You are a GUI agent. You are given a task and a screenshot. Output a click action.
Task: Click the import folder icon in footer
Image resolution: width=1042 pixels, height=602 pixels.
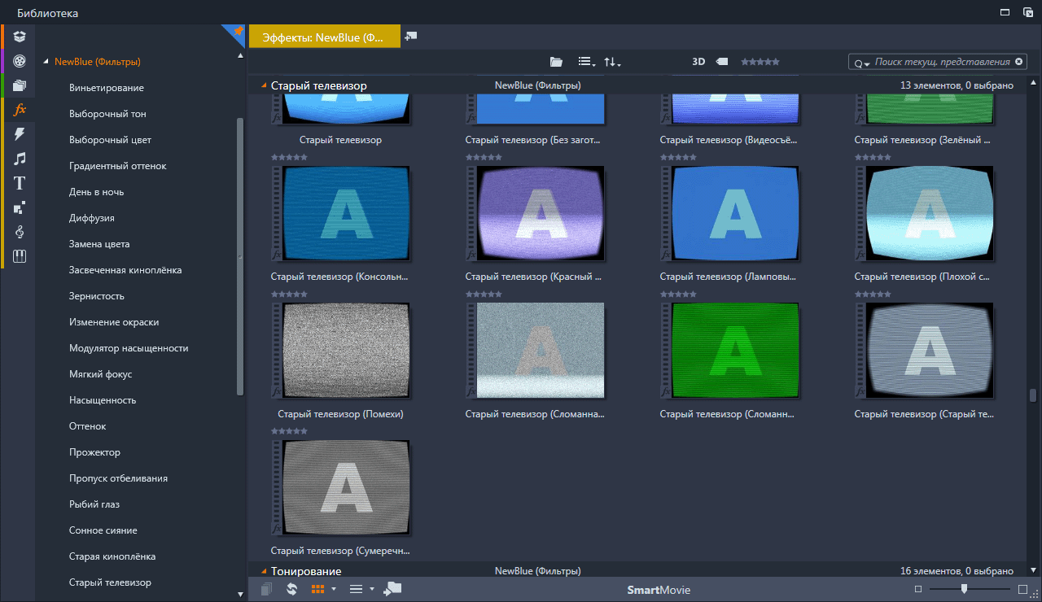[392, 589]
